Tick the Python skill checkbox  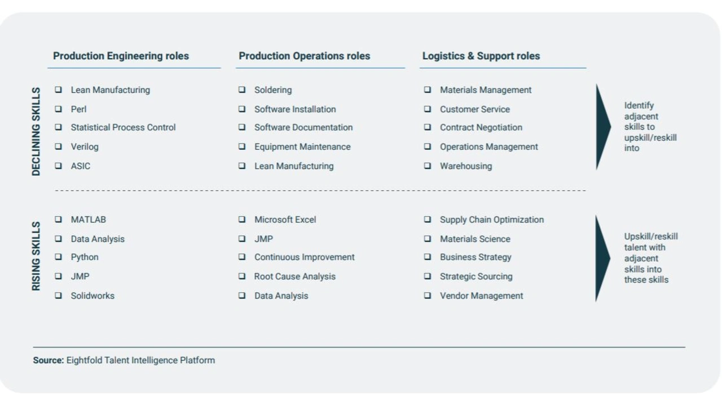(x=59, y=257)
